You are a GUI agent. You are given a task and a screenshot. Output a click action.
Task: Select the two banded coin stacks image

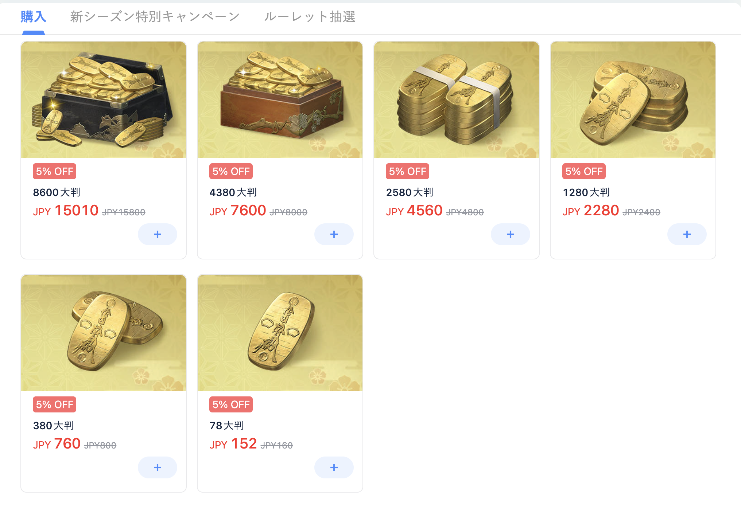click(457, 100)
